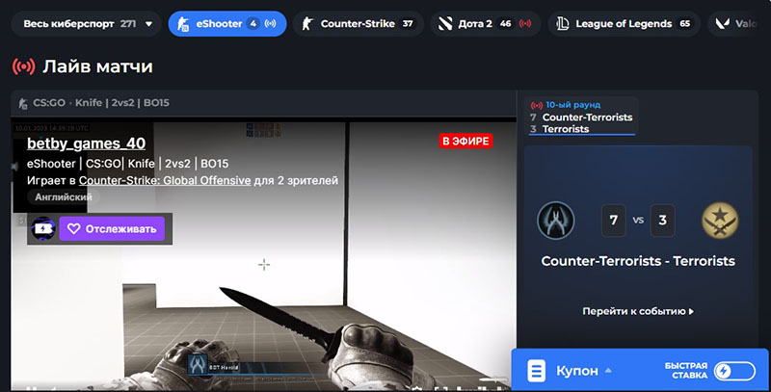Expand the Купон panel arrow
This screenshot has width=771, height=392.
pos(608,371)
